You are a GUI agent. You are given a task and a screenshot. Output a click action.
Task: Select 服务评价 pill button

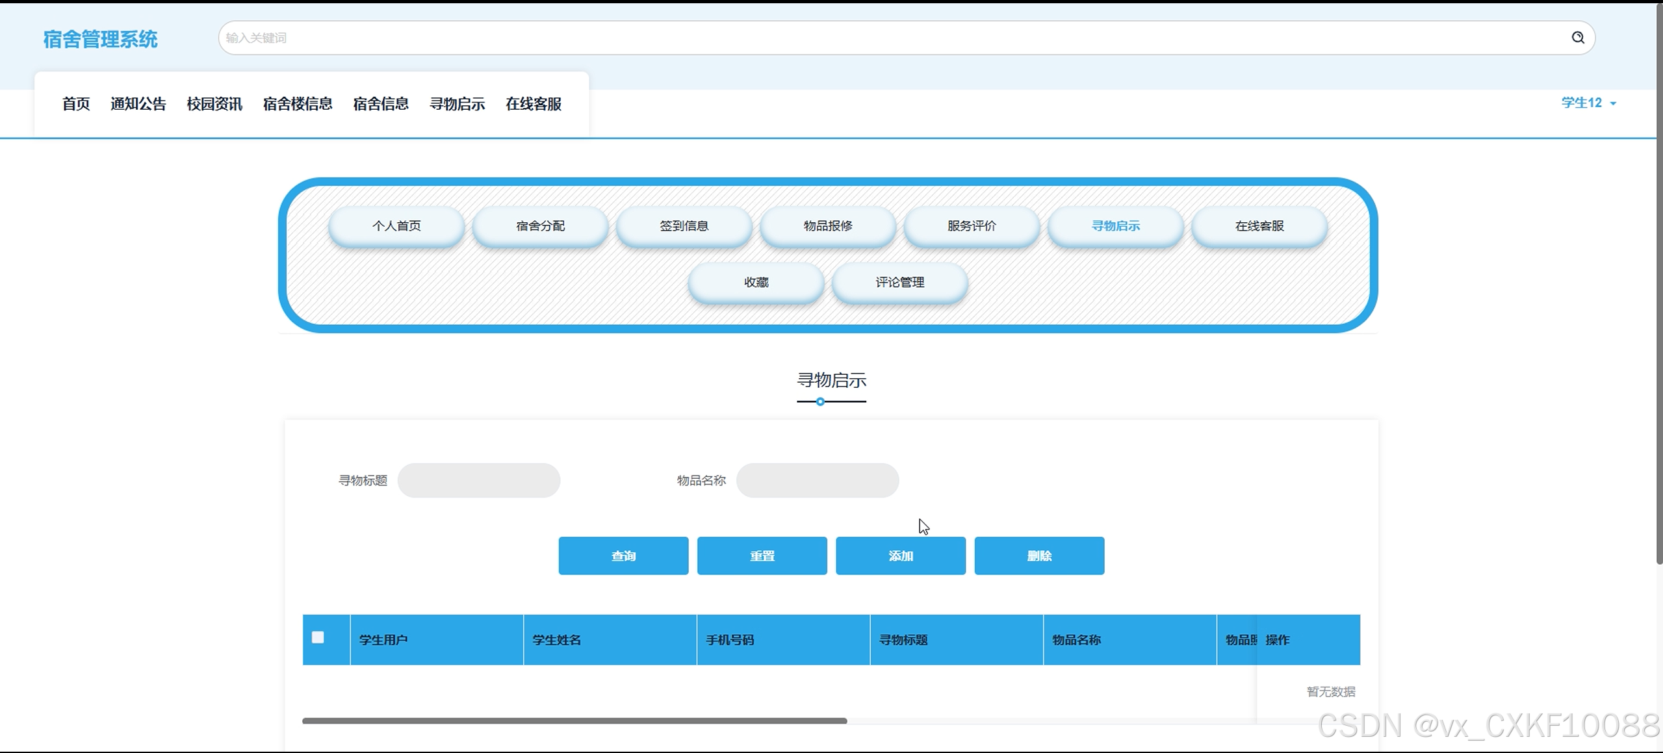(x=972, y=226)
